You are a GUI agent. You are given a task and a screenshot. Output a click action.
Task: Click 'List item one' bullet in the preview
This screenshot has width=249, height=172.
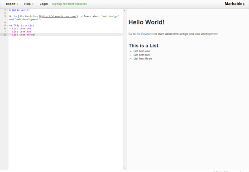pos(142,51)
